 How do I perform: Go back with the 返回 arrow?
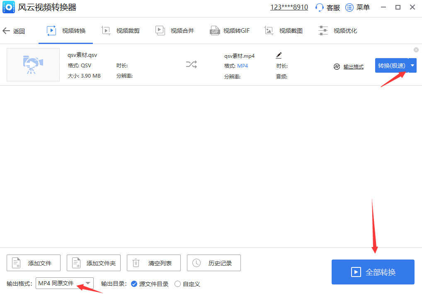(x=14, y=31)
